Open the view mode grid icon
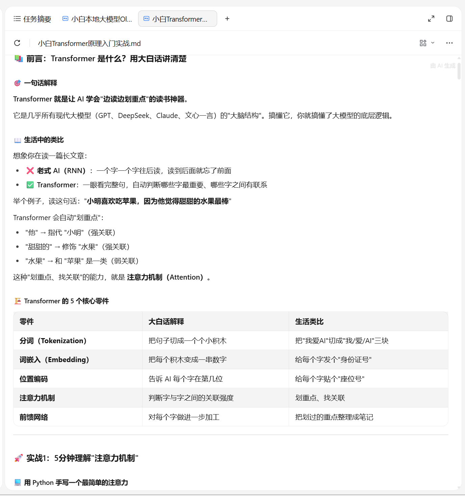 tap(423, 43)
